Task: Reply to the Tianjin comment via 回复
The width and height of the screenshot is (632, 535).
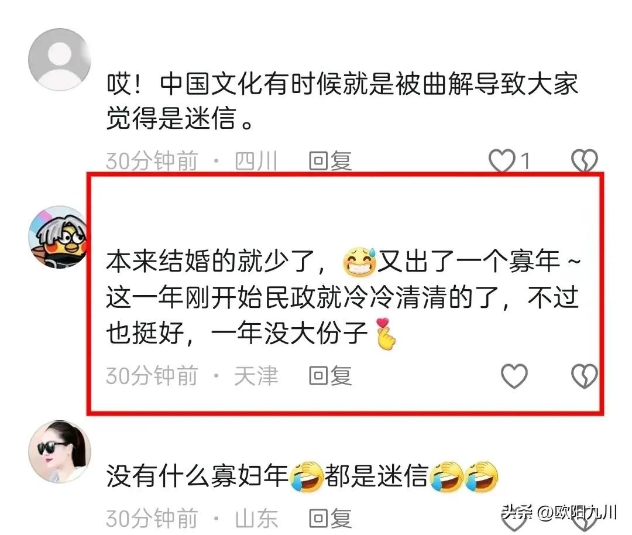Action: click(330, 376)
